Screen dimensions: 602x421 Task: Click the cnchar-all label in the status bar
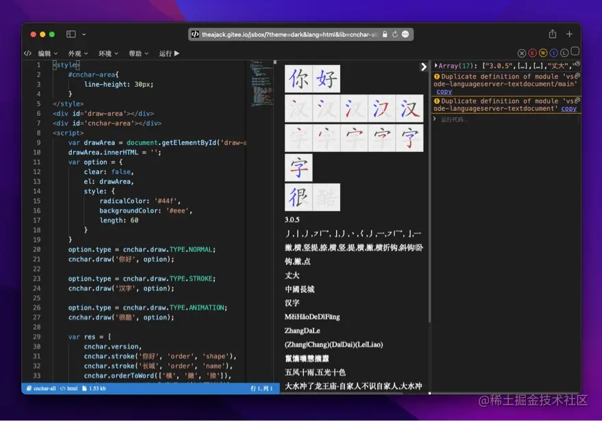point(41,388)
